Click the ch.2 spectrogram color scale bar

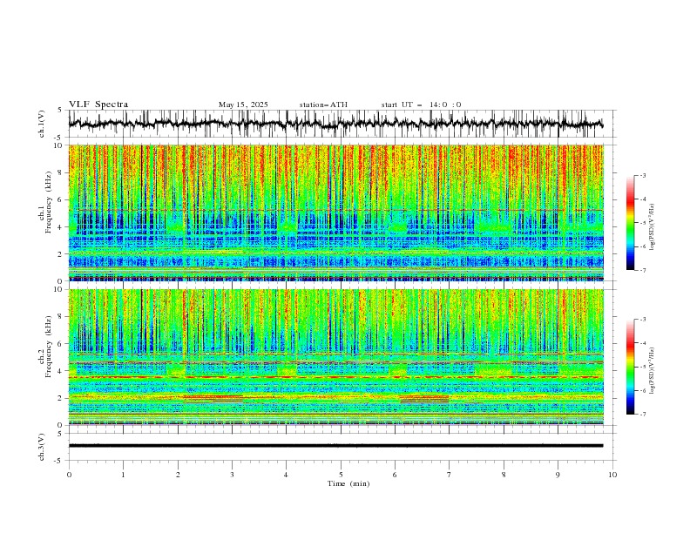(630, 367)
